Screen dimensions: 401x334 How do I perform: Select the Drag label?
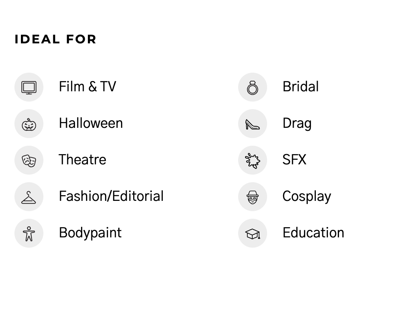coord(297,123)
